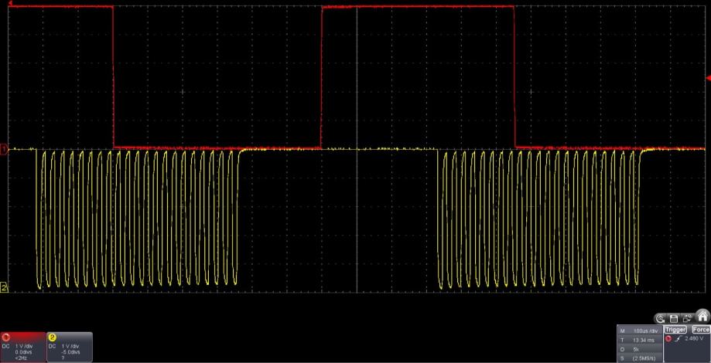Click the rising edge trigger slope icon
Image resolution: width=711 pixels, height=363 pixels.
679,338
